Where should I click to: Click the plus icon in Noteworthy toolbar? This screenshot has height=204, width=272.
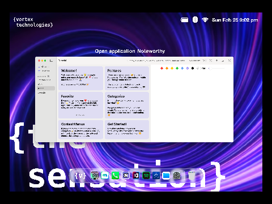pyautogui.click(x=216, y=61)
